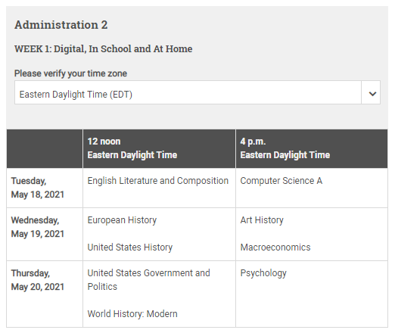Click WEEK 1: Digital, In School heading
The width and height of the screenshot is (395, 333).
pyautogui.click(x=104, y=49)
